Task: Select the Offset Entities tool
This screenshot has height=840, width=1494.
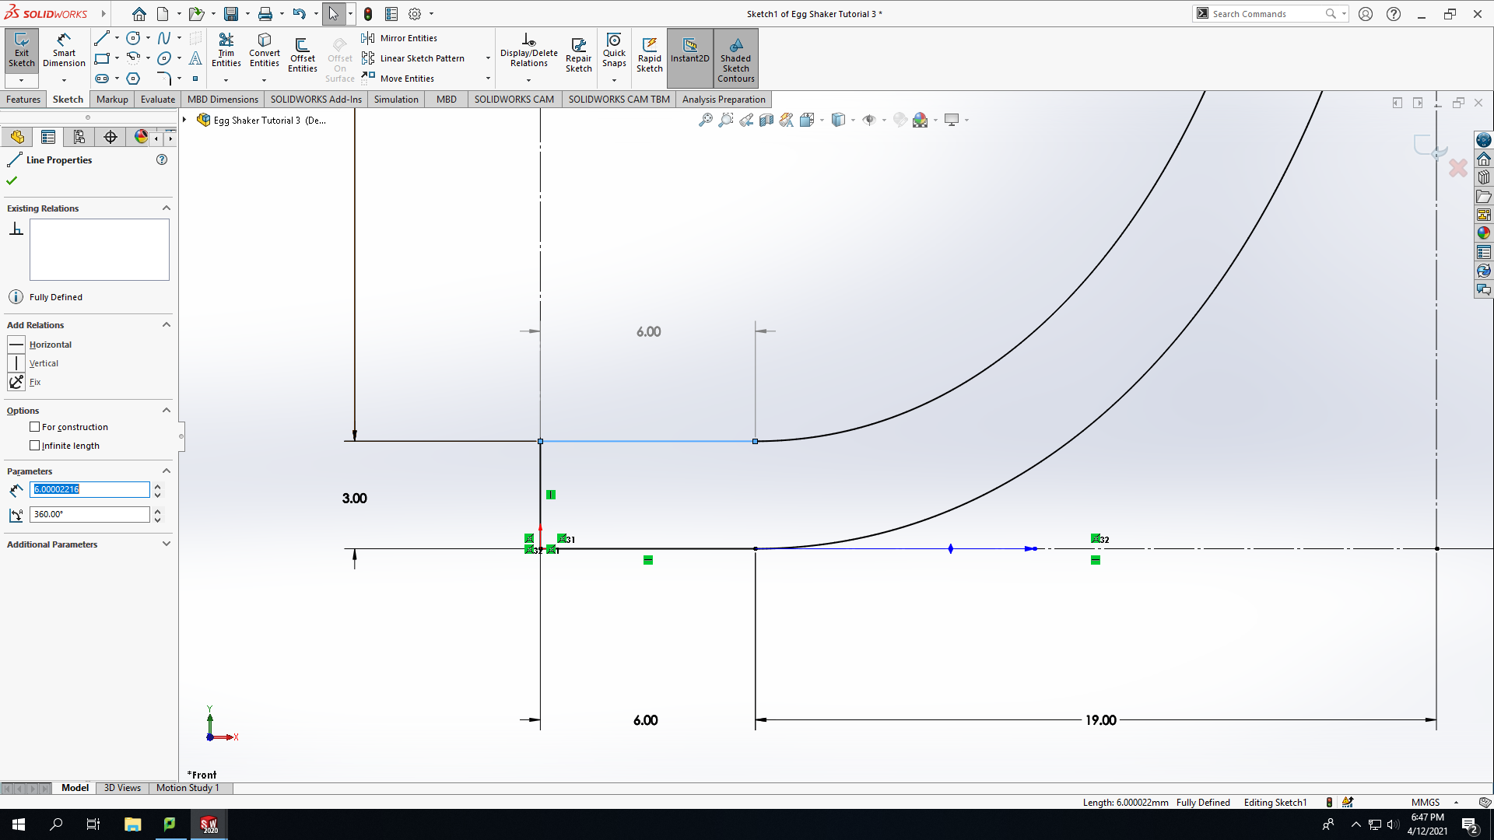Action: [302, 54]
